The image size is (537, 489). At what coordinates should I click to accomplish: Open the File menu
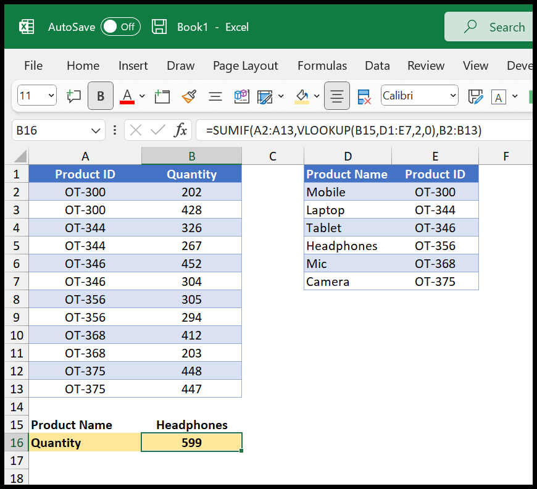click(33, 65)
